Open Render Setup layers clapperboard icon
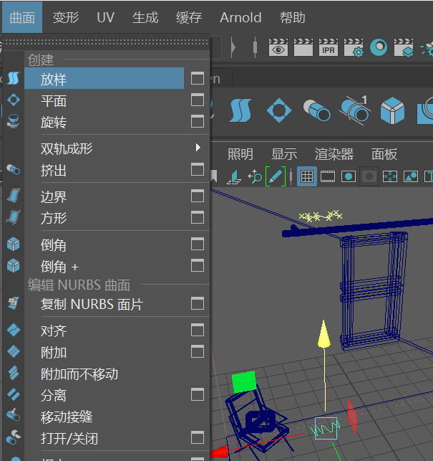 404,47
